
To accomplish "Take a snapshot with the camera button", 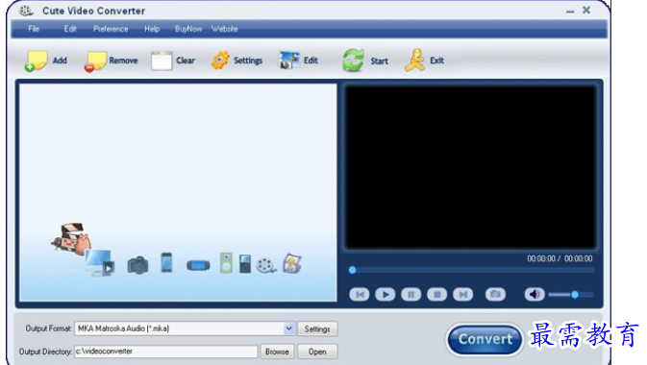I will pos(495,294).
